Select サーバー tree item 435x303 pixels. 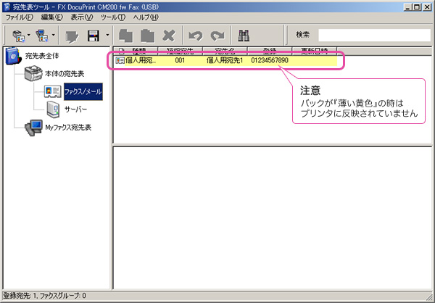[76, 109]
